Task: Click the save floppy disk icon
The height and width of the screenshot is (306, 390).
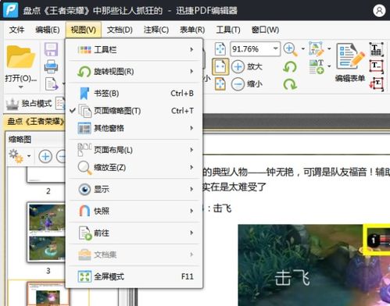Action: (51, 49)
